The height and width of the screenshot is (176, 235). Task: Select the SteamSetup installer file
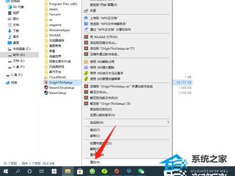click(55, 93)
